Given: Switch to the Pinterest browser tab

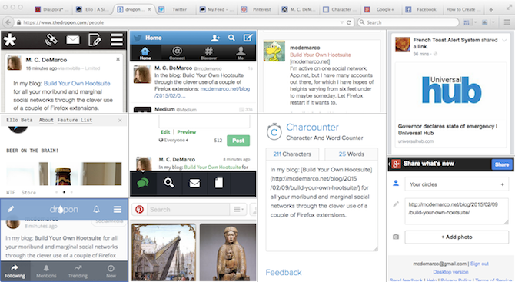Looking at the screenshot, I should pyautogui.click(x=257, y=9).
